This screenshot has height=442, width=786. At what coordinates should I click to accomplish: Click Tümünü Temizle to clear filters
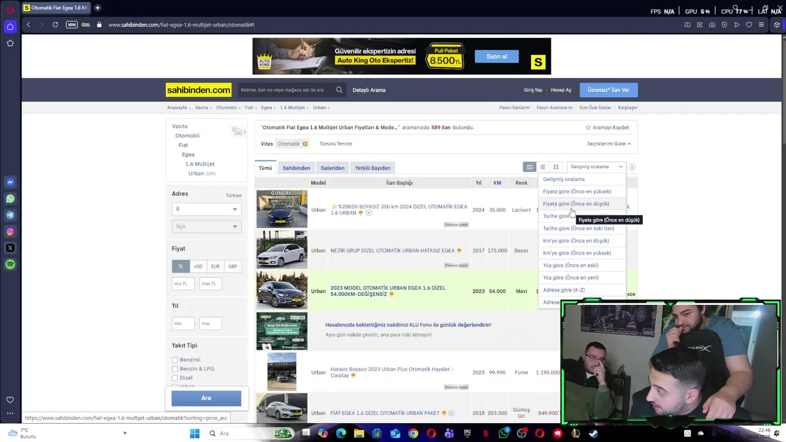click(x=336, y=144)
